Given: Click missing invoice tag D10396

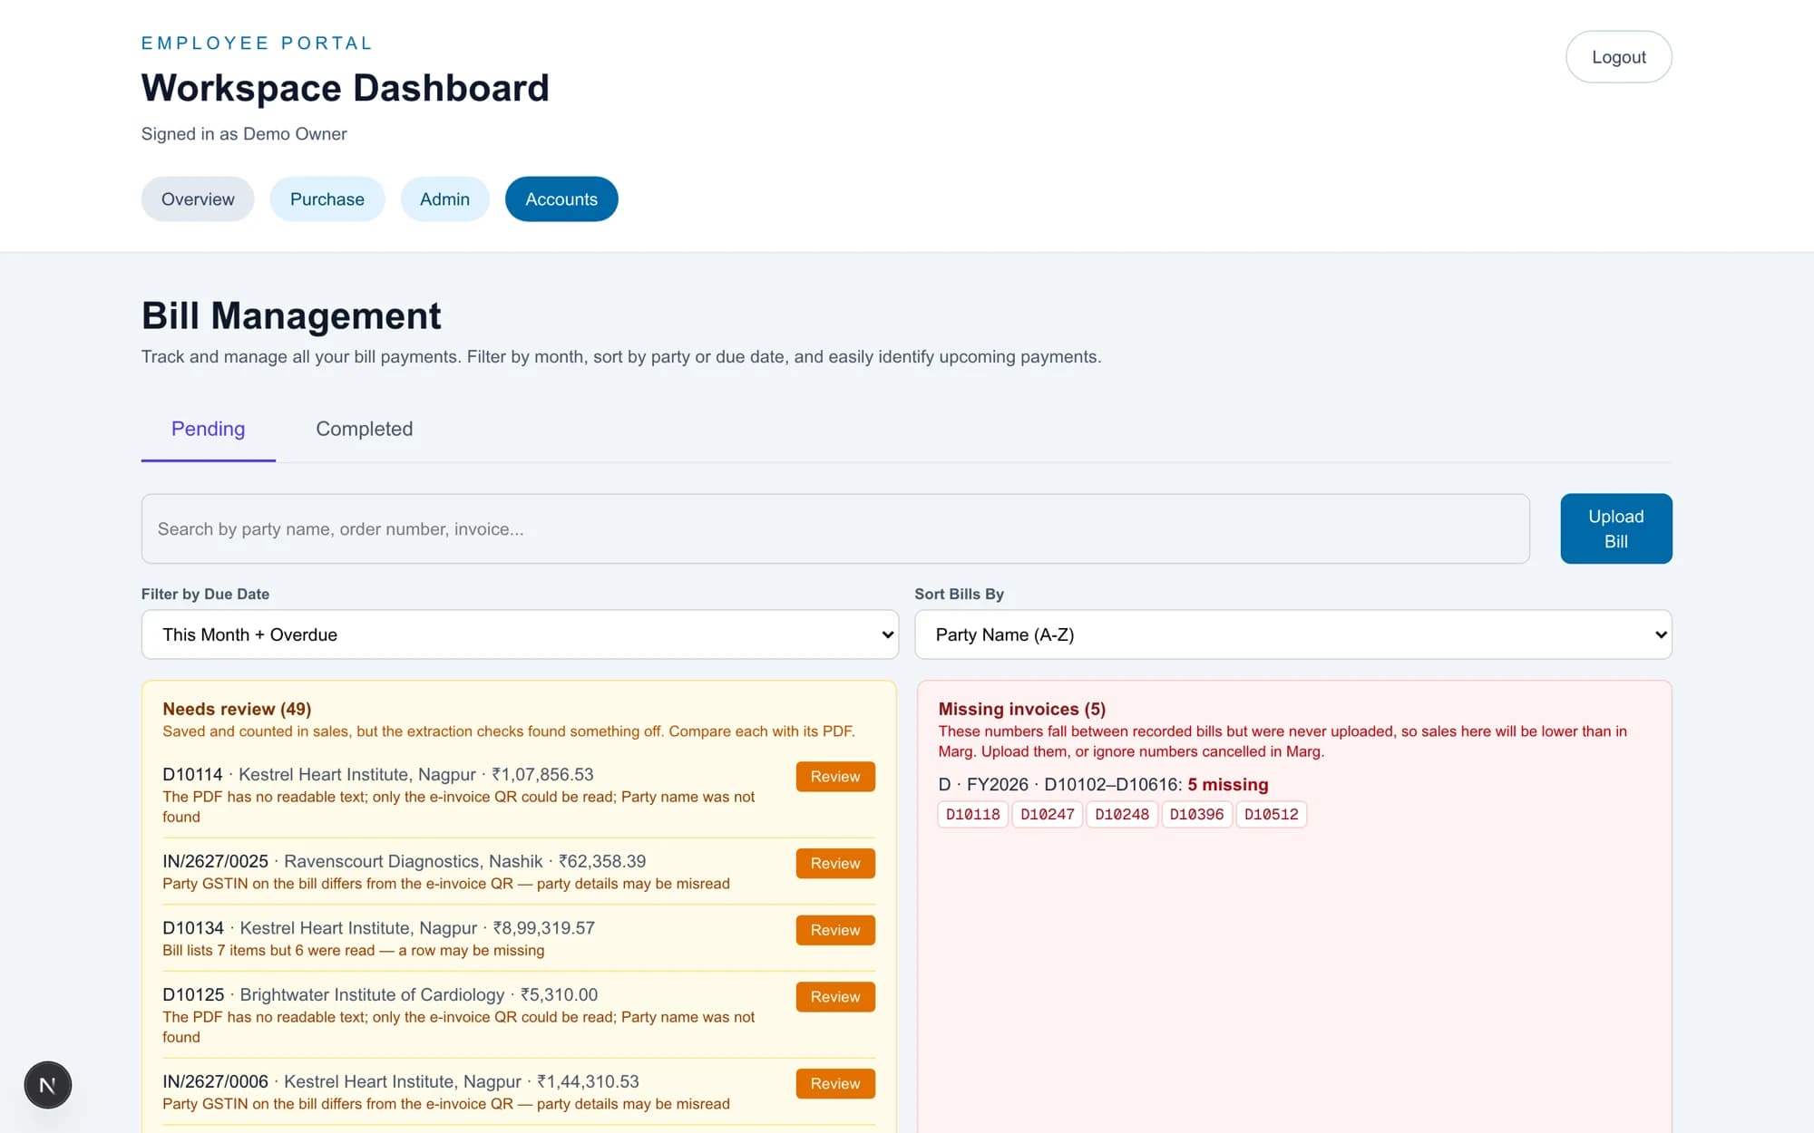Looking at the screenshot, I should pos(1196,815).
